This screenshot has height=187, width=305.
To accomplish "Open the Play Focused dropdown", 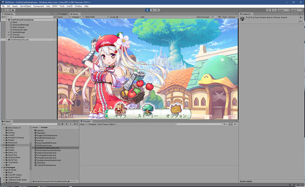I will [204, 17].
